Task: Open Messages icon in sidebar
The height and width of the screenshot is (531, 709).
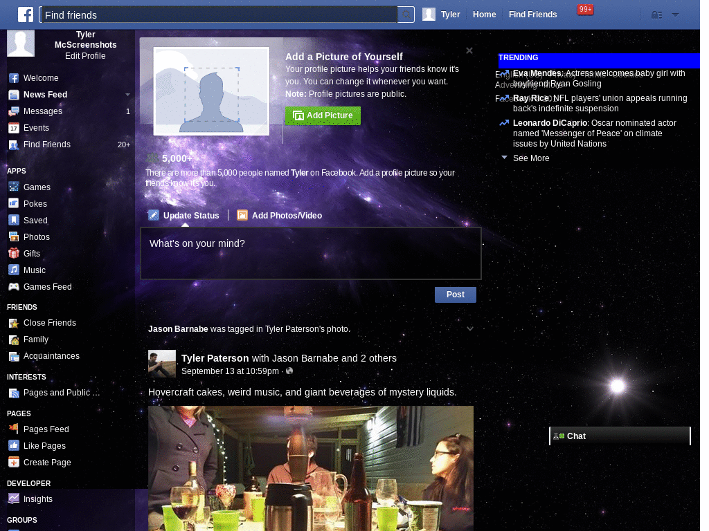Action: pyautogui.click(x=14, y=111)
